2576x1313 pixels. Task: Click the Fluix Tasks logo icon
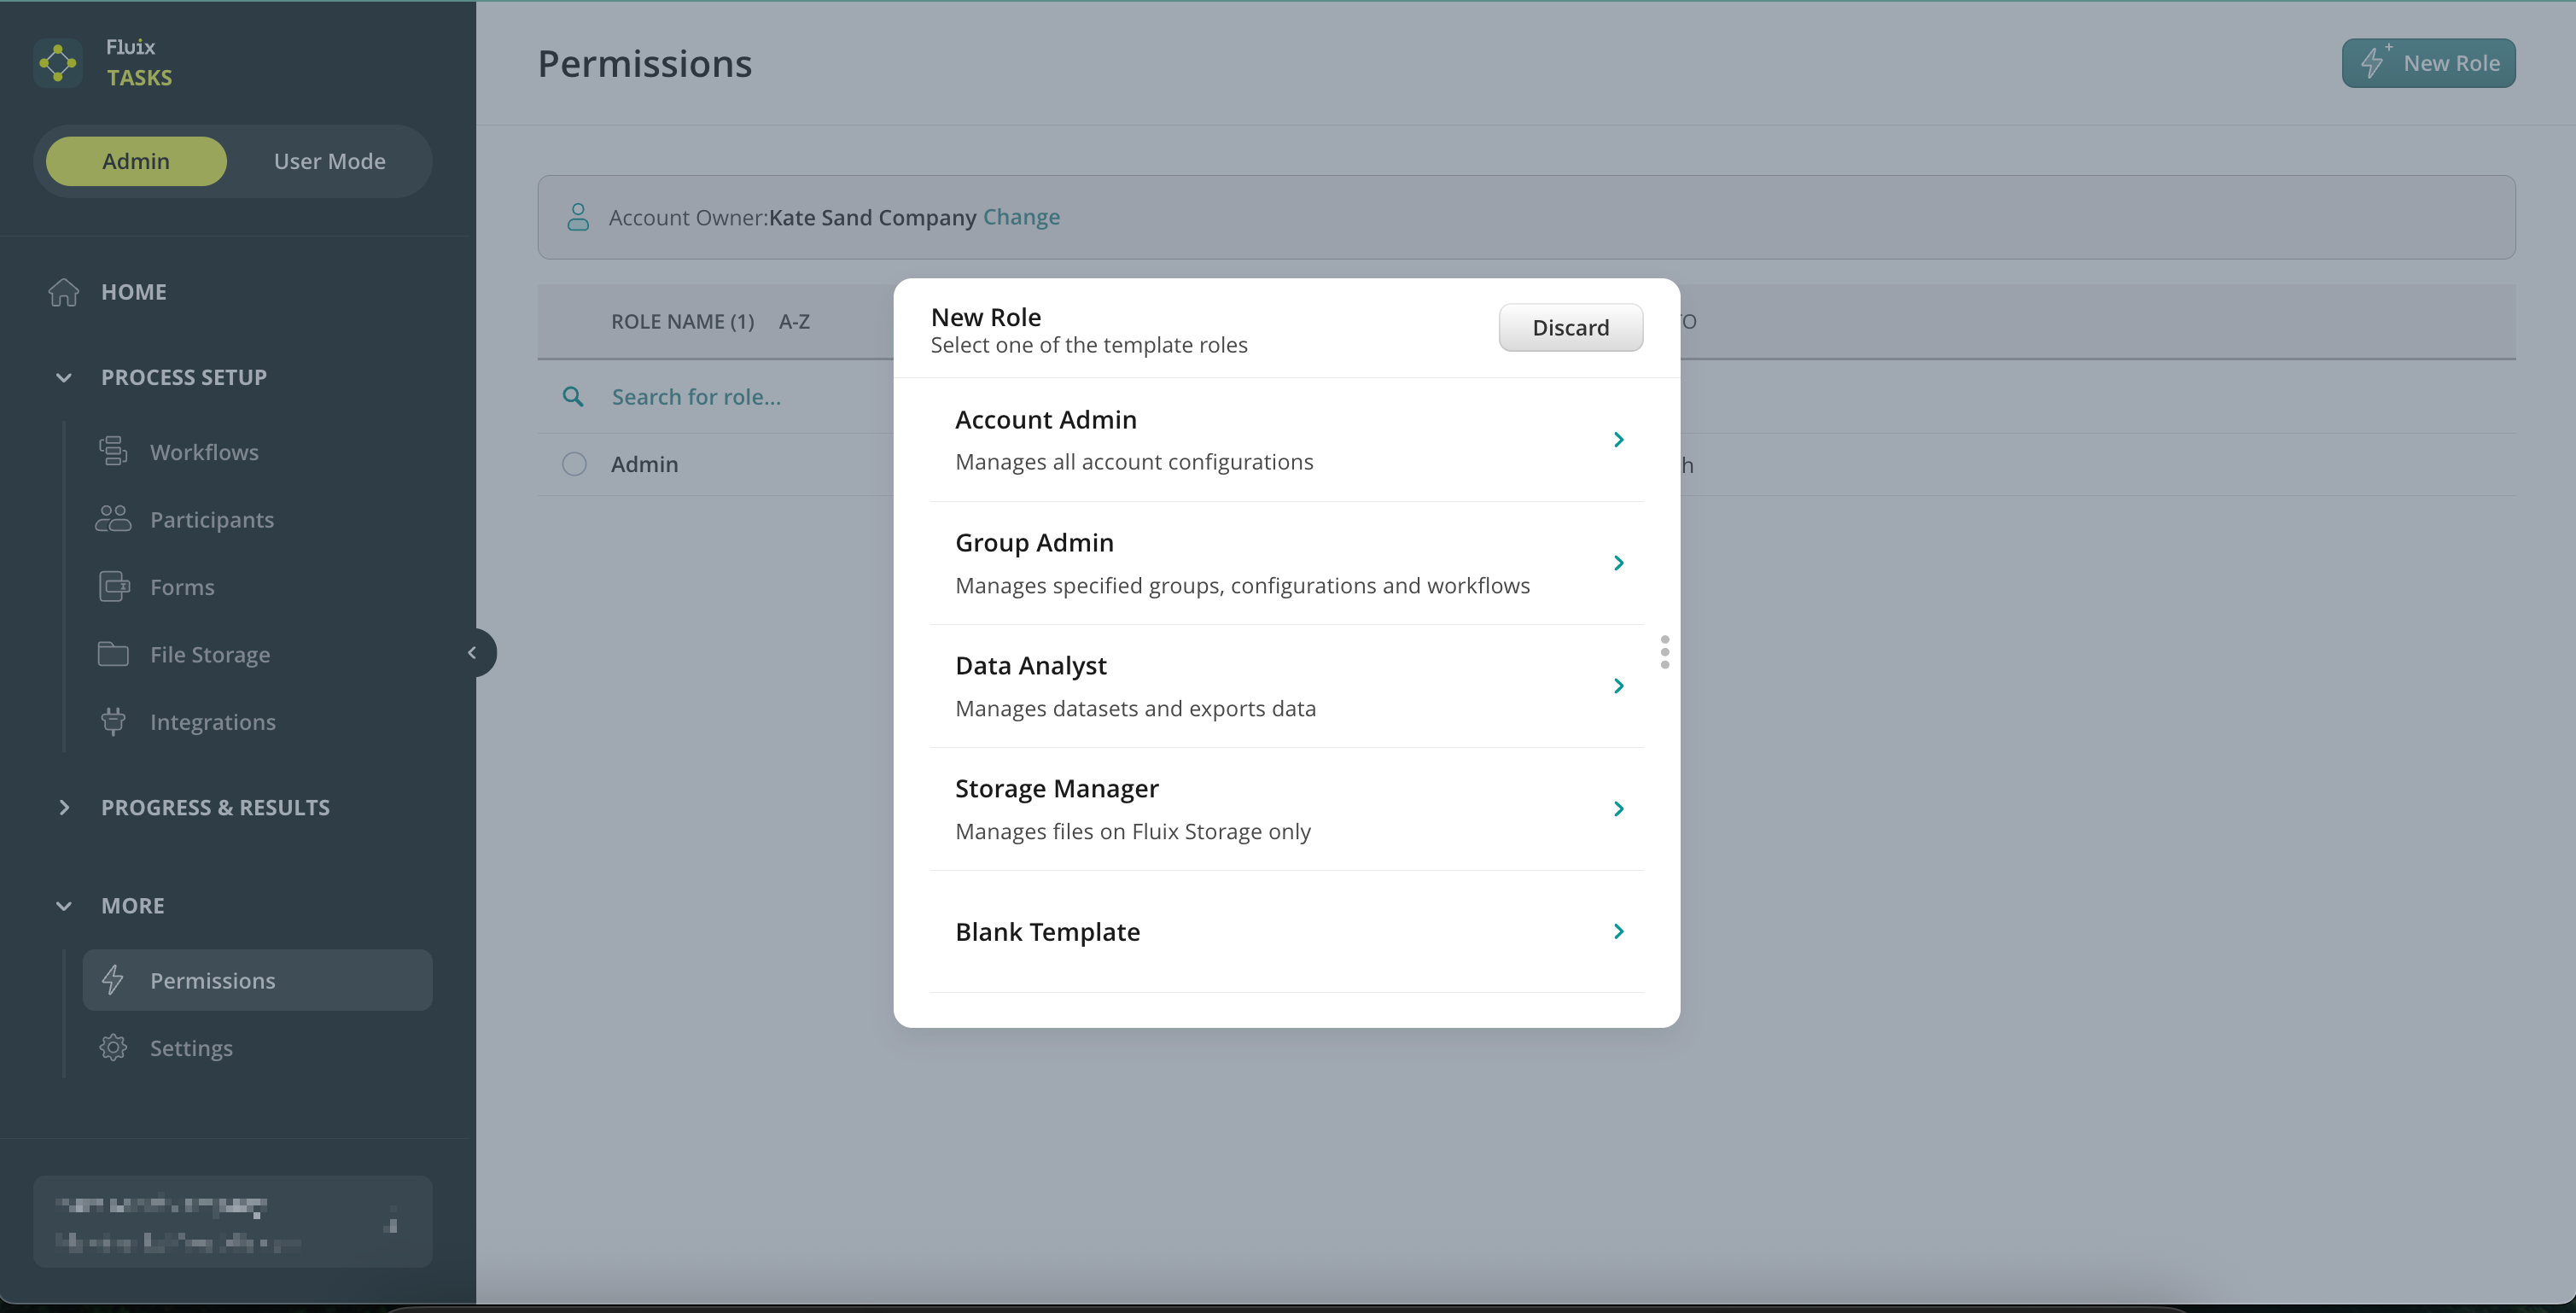58,63
